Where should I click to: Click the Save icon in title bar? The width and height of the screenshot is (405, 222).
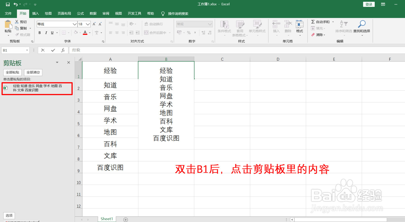point(8,4)
